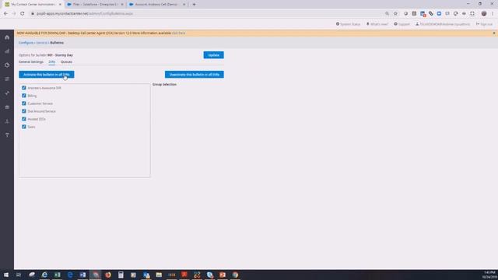Switch to the Queues tab

[x=66, y=62]
